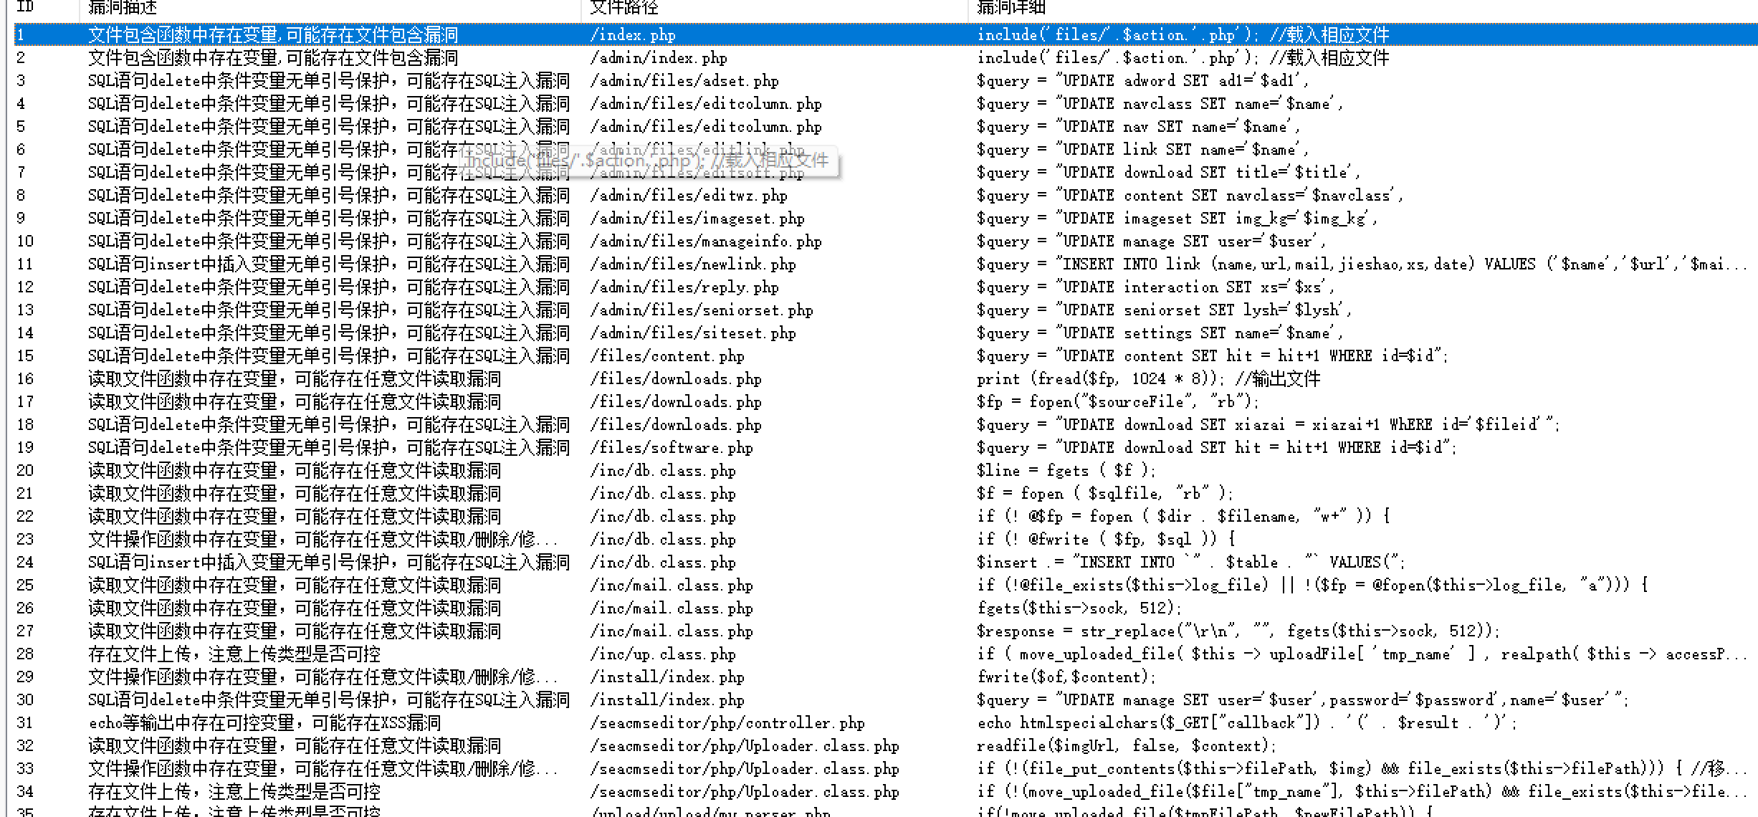Select the 'echo htmlspecialchars($_GET' detail

[1247, 722]
